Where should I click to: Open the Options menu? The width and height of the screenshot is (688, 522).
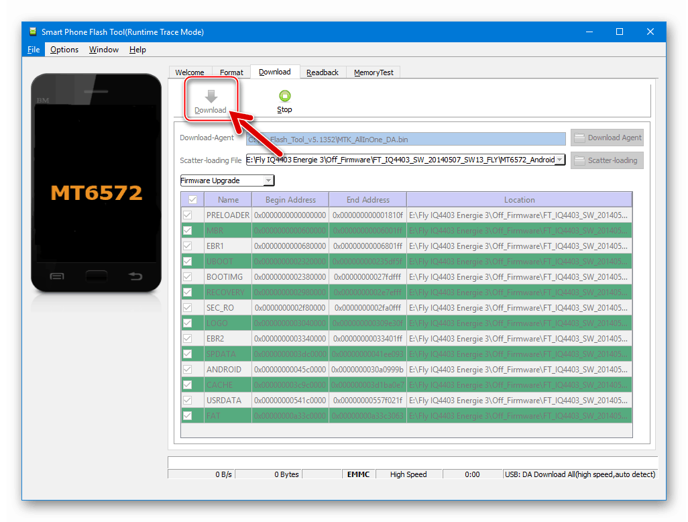click(x=64, y=50)
